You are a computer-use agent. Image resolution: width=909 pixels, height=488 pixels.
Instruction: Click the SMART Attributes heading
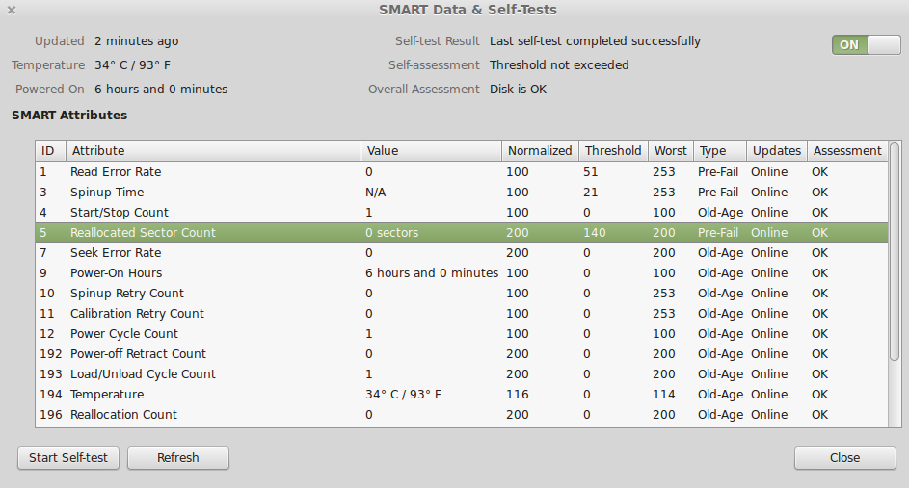(69, 115)
